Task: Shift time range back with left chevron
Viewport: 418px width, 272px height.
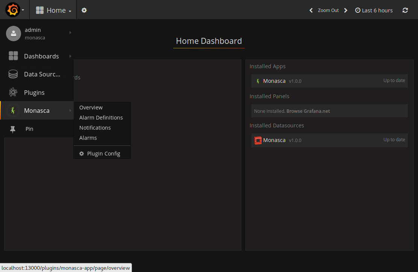Action: [x=311, y=10]
